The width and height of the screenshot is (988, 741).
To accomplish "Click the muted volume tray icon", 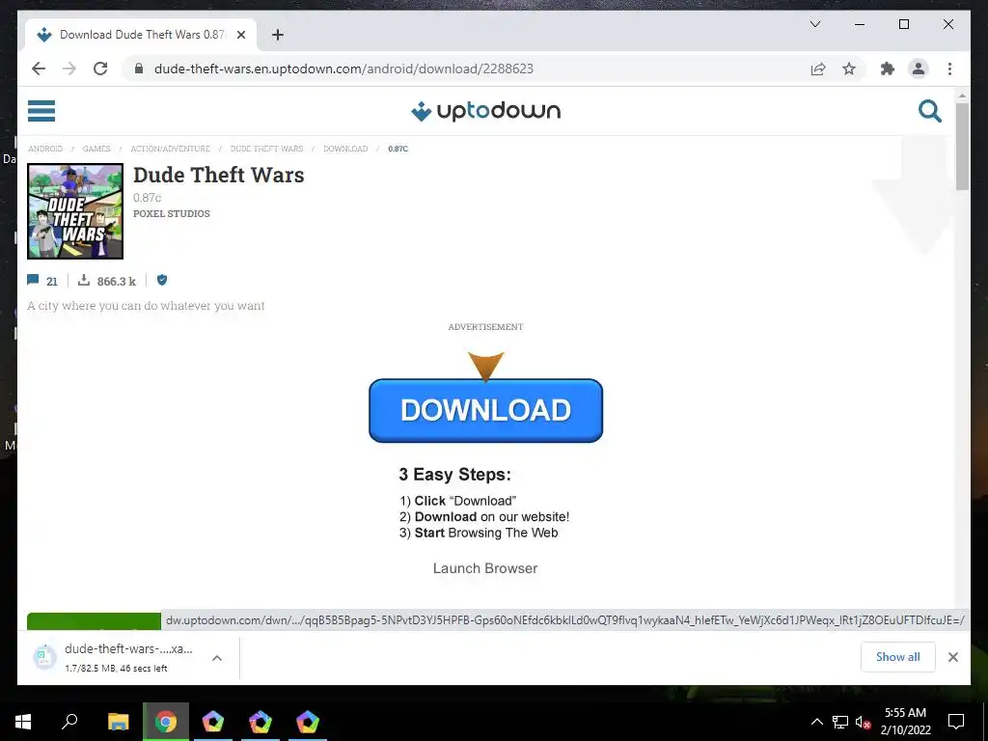I will tap(863, 722).
